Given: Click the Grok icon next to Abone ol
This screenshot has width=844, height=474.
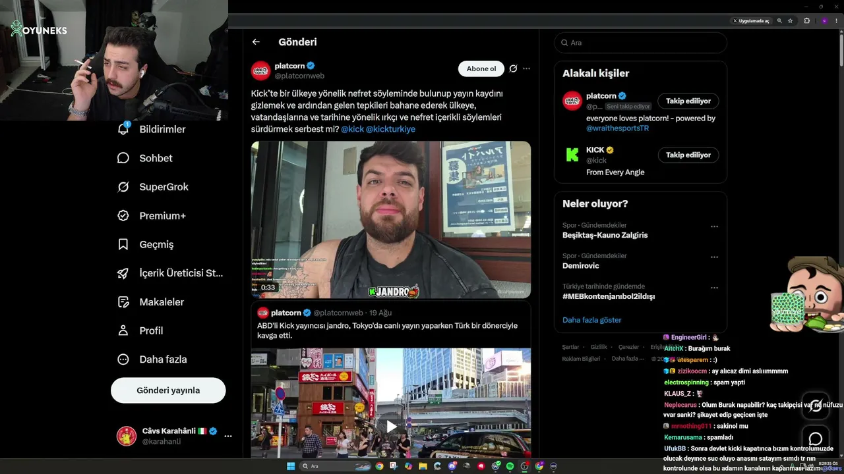Looking at the screenshot, I should [x=513, y=68].
